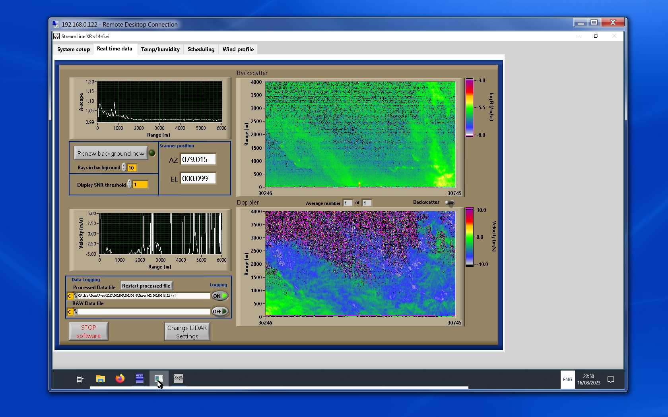
Task: Click the Backscatter log B color scale bar
Action: point(470,108)
